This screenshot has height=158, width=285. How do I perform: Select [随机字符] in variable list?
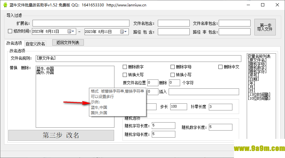257,71
